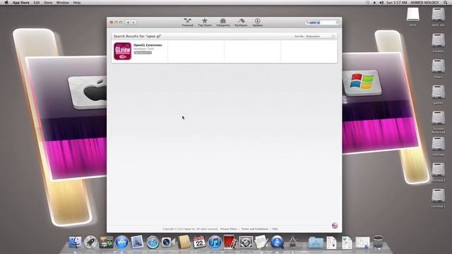Open the Store menu
Image resolution: width=452 pixels, height=254 pixels.
[48, 2]
